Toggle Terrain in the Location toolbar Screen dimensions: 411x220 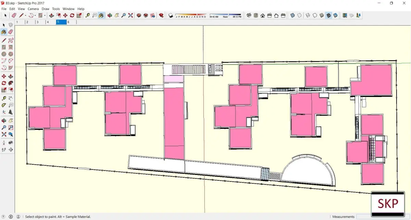352,15
